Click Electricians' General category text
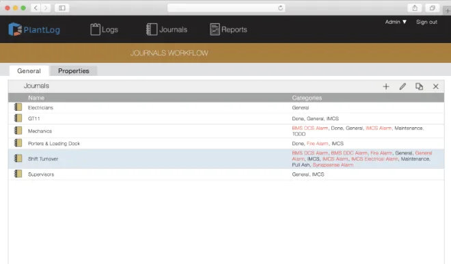The height and width of the screenshot is (264, 451). pyautogui.click(x=301, y=107)
